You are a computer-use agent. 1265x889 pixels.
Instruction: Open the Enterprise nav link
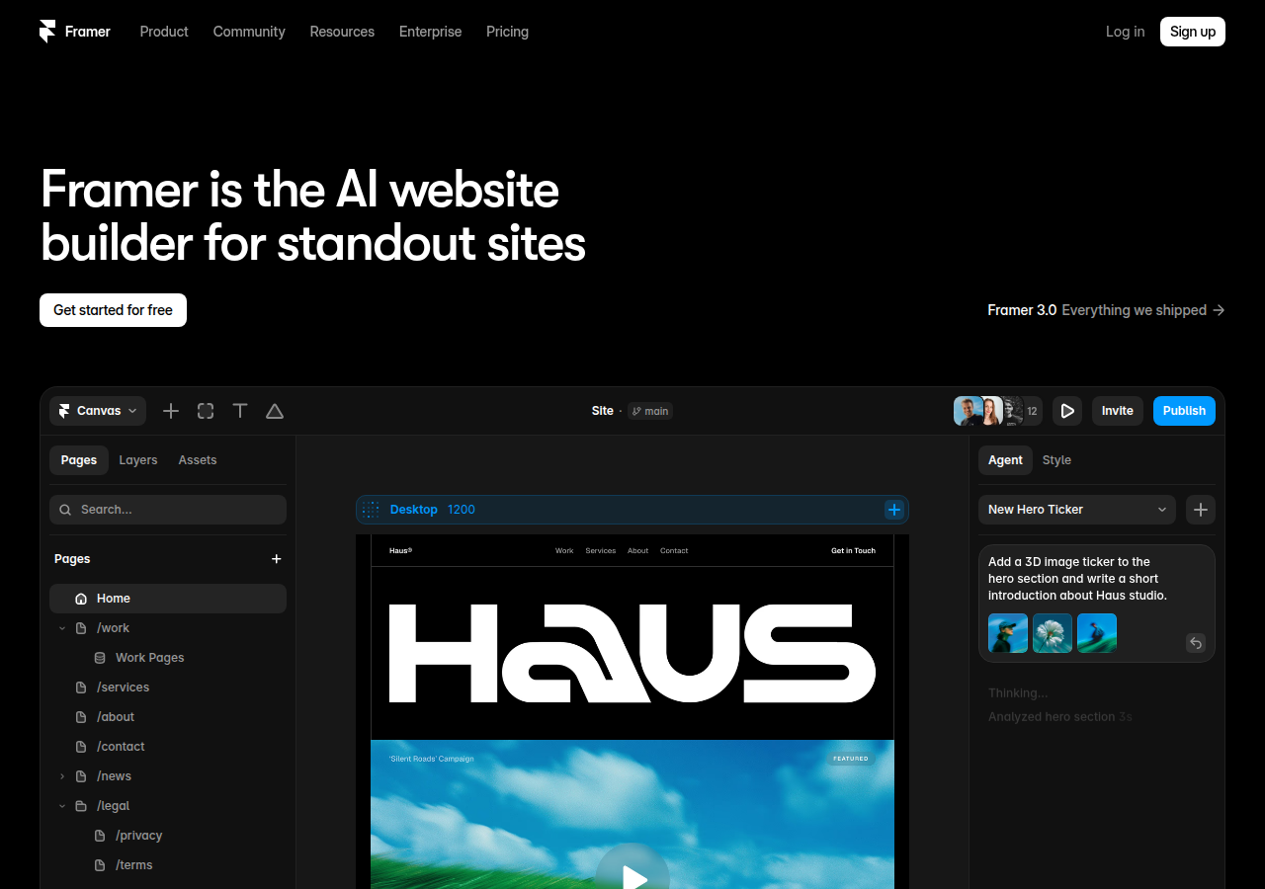coord(430,32)
